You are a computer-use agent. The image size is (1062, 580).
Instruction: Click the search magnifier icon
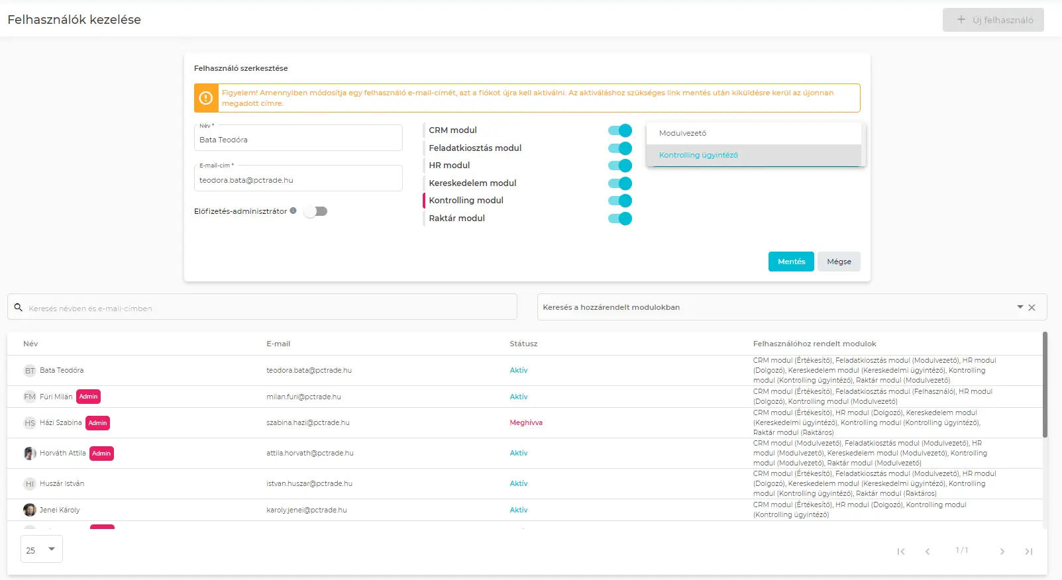[19, 307]
